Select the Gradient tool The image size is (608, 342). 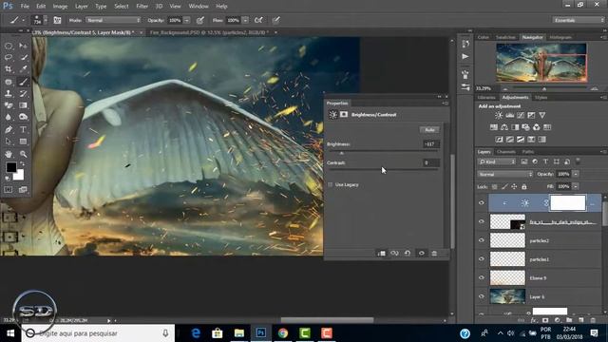[23, 105]
